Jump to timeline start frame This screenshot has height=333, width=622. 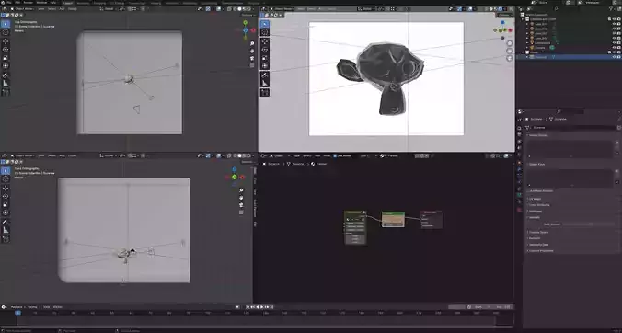(x=248, y=307)
